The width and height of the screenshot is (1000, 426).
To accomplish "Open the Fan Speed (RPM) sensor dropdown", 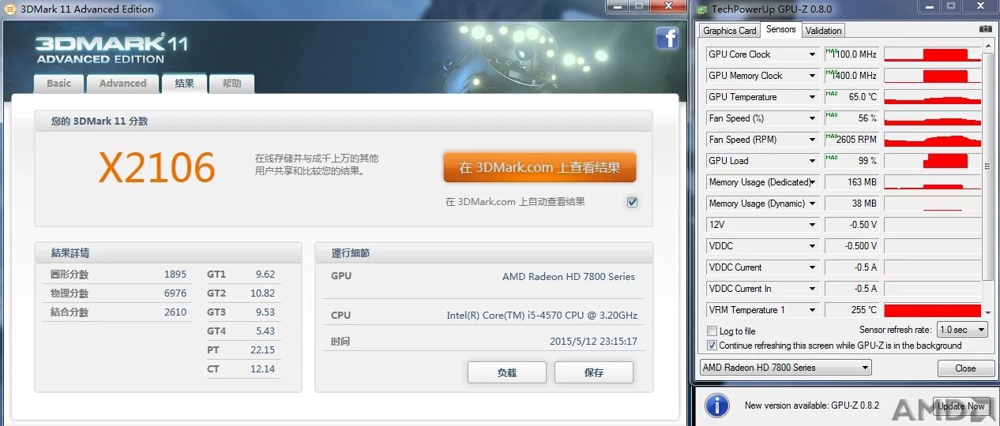I will pos(812,140).
